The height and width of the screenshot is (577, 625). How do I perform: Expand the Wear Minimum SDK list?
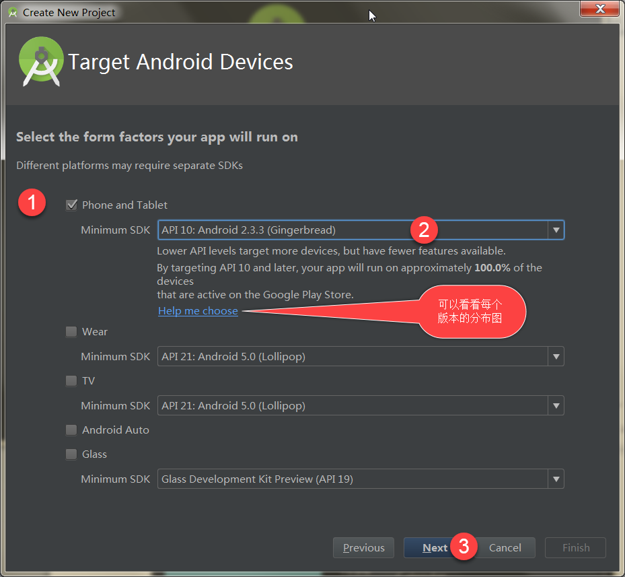pos(556,356)
